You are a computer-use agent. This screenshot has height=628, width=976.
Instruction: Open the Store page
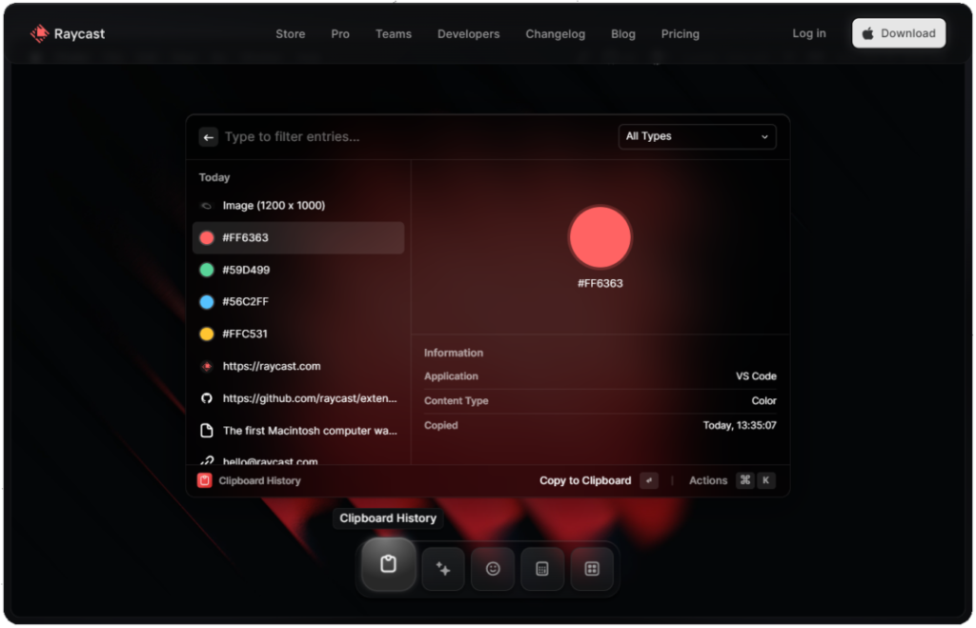click(x=290, y=34)
